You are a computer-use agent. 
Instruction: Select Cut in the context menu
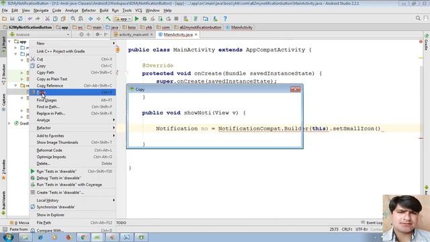[x=73, y=59]
